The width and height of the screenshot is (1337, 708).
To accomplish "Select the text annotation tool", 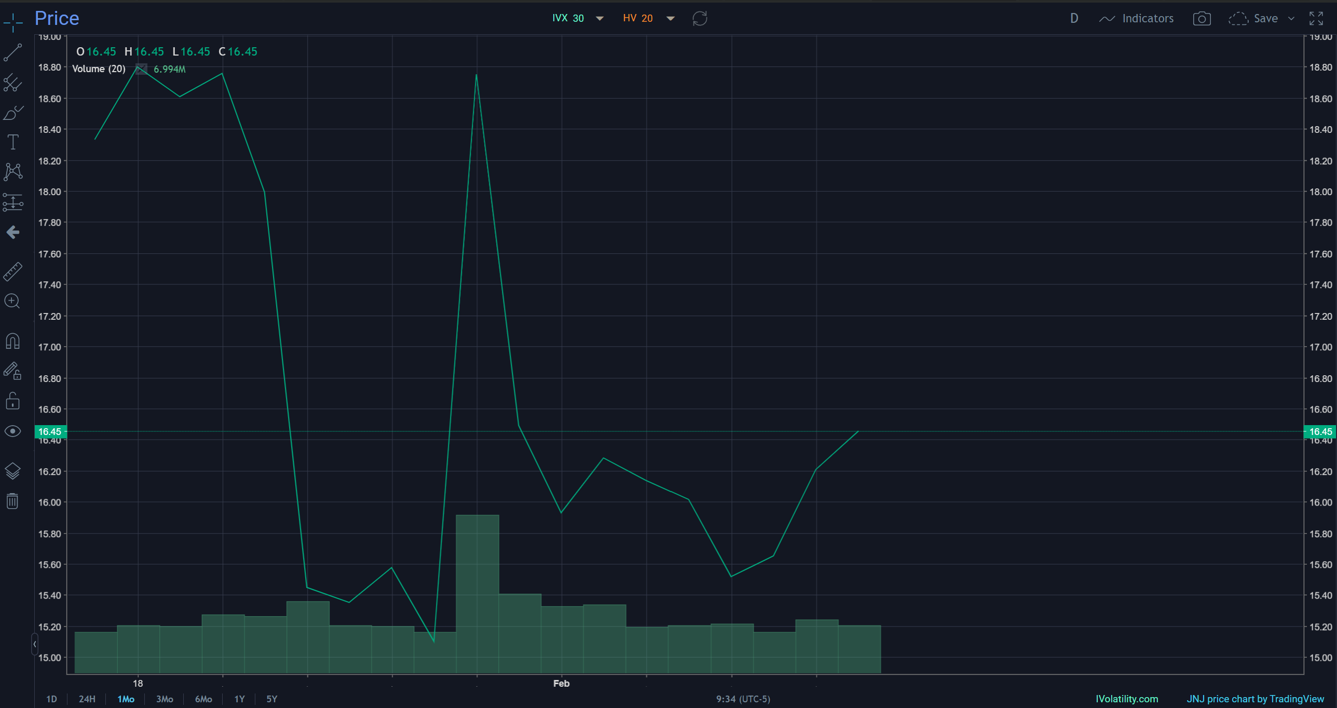I will tap(13, 142).
